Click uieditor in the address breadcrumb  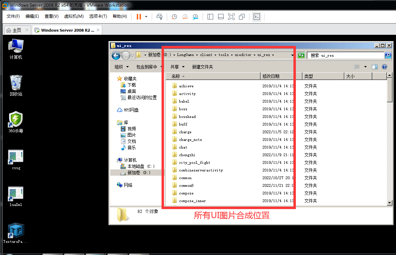(243, 55)
